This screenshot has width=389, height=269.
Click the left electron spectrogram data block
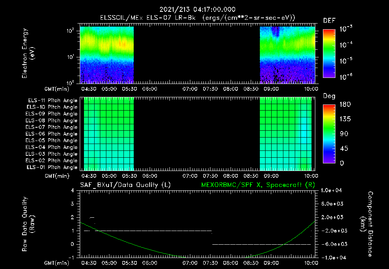point(107,55)
